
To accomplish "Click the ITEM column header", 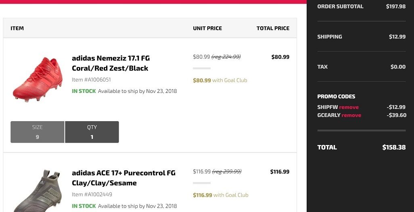I will tap(17, 28).
